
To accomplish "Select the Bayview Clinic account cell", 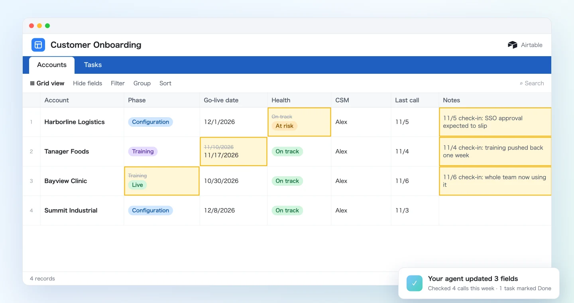I will [82, 181].
